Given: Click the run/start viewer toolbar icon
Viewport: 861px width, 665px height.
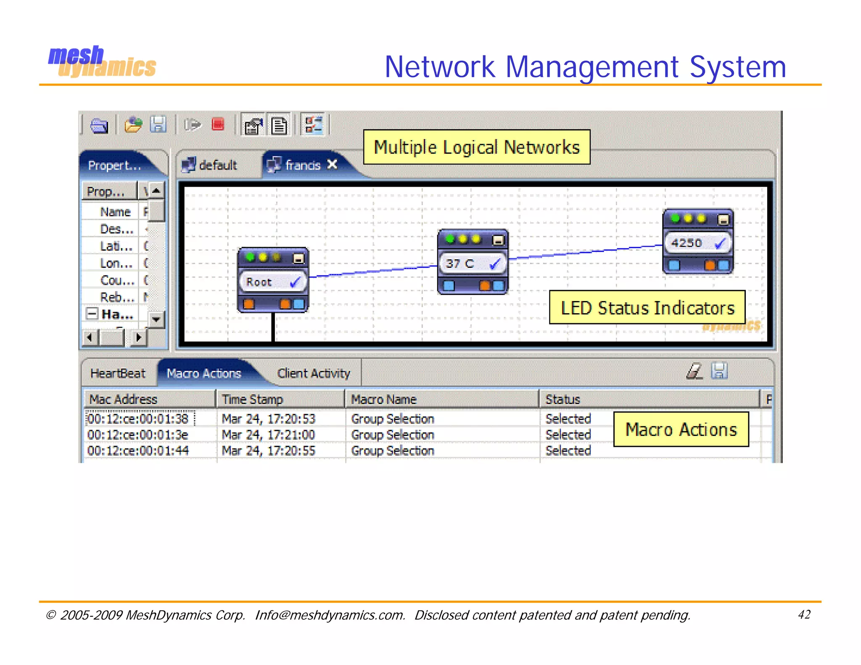Looking at the screenshot, I should point(193,124).
